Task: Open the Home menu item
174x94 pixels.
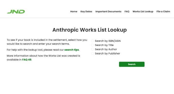Action: point(74,12)
